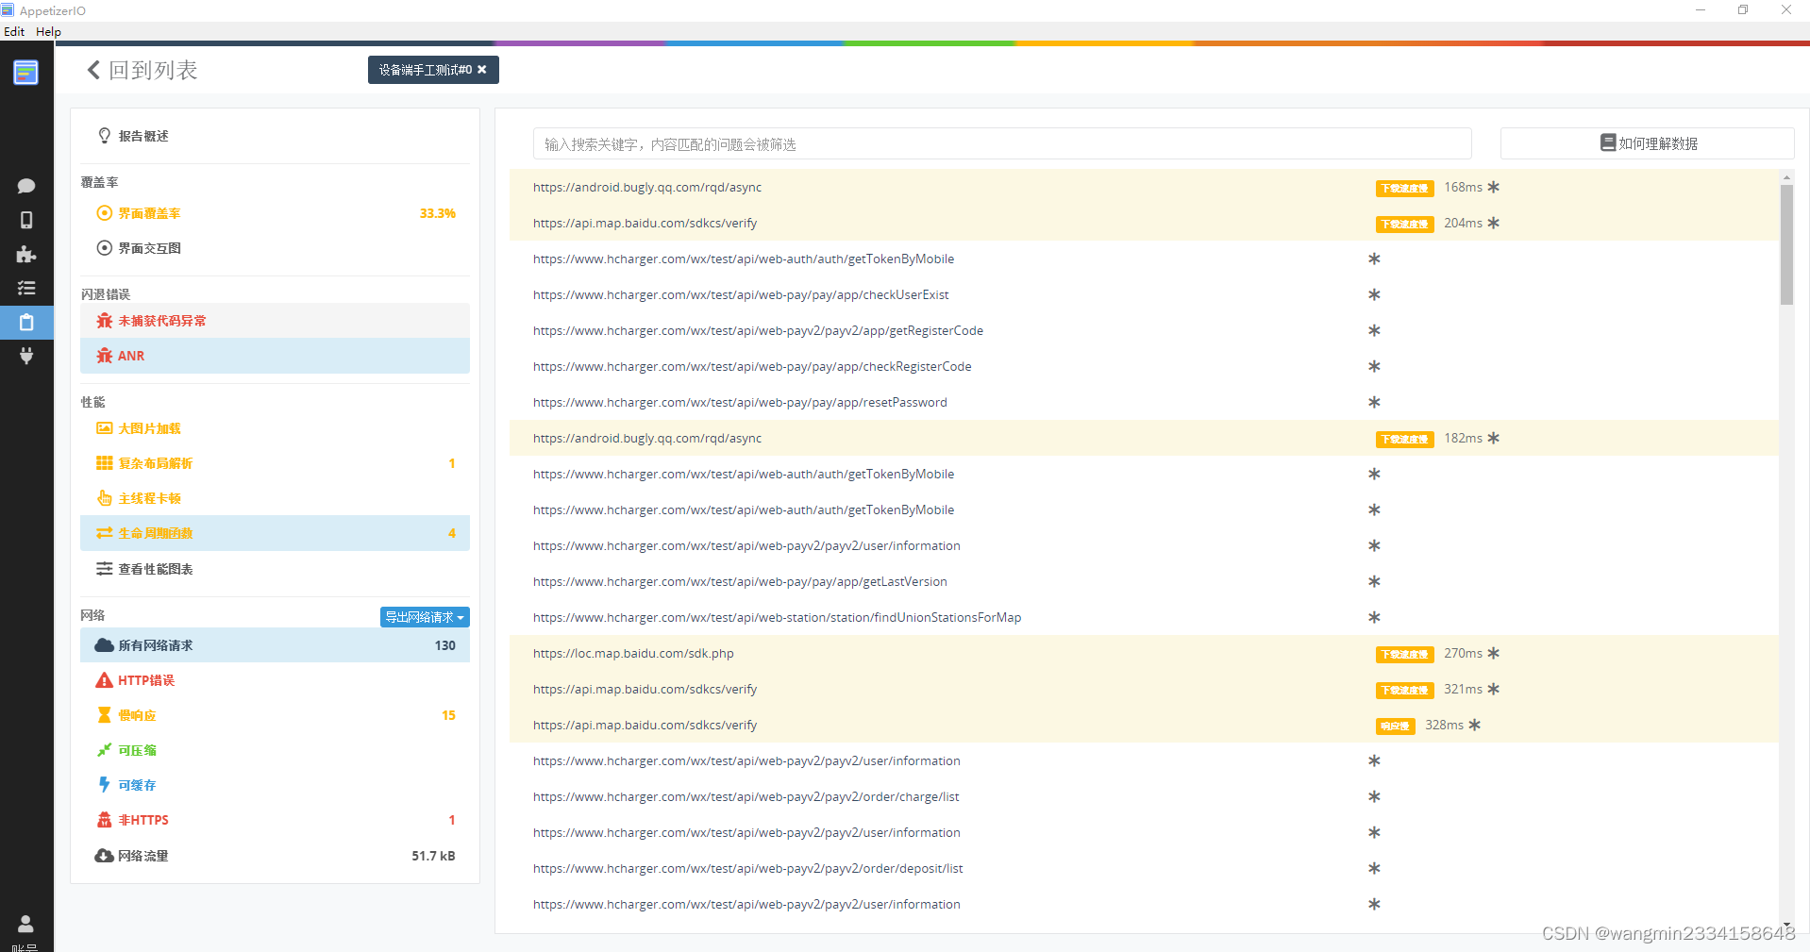Screen dimensions: 1810x952
Task: Open the account user icon at the sidebar bottom
Action: point(26,924)
